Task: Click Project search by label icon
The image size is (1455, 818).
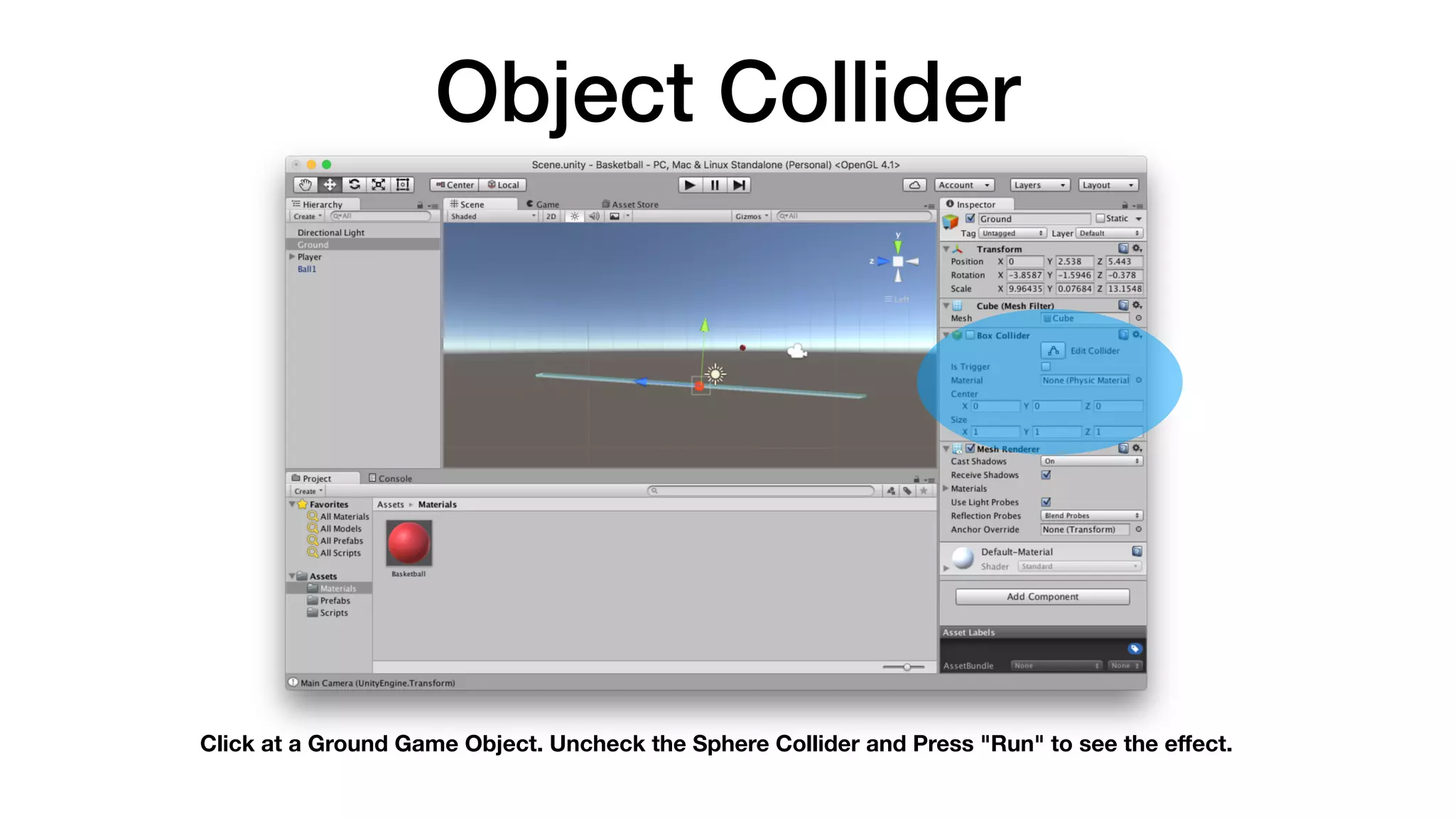Action: (907, 491)
